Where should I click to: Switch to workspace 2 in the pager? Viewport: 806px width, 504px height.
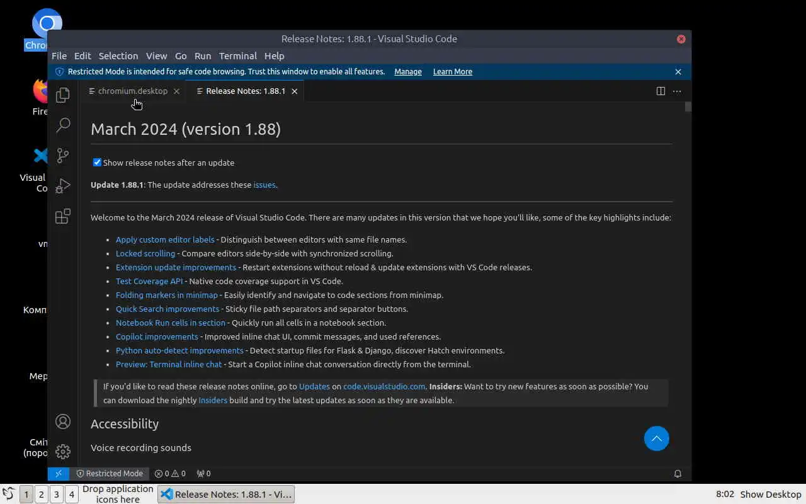tap(42, 495)
